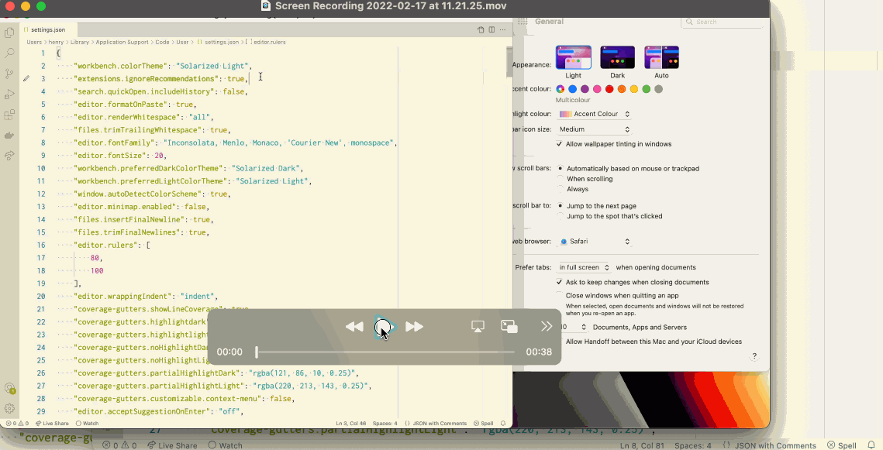Click the playback timeline scrubber bar
The image size is (883, 450).
[385, 352]
